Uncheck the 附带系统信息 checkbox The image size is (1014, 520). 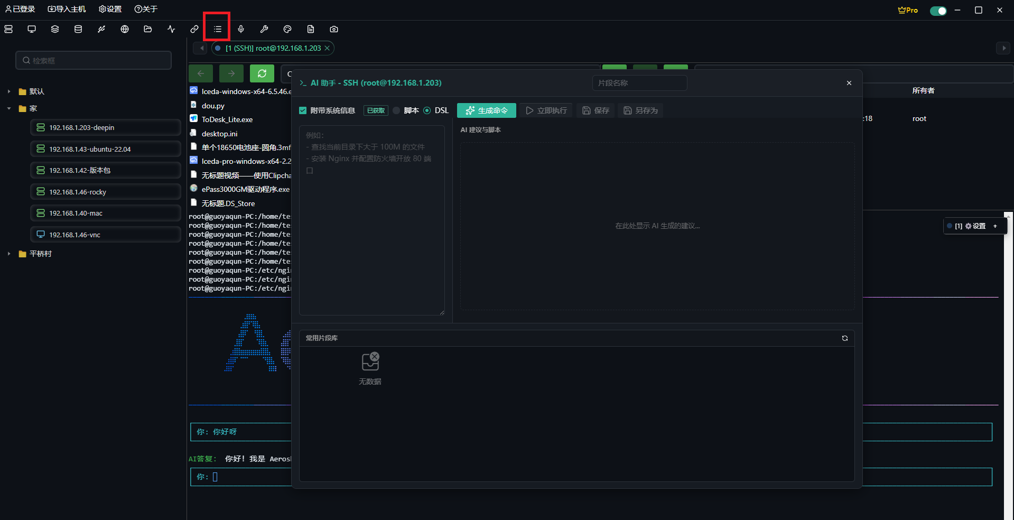(303, 110)
